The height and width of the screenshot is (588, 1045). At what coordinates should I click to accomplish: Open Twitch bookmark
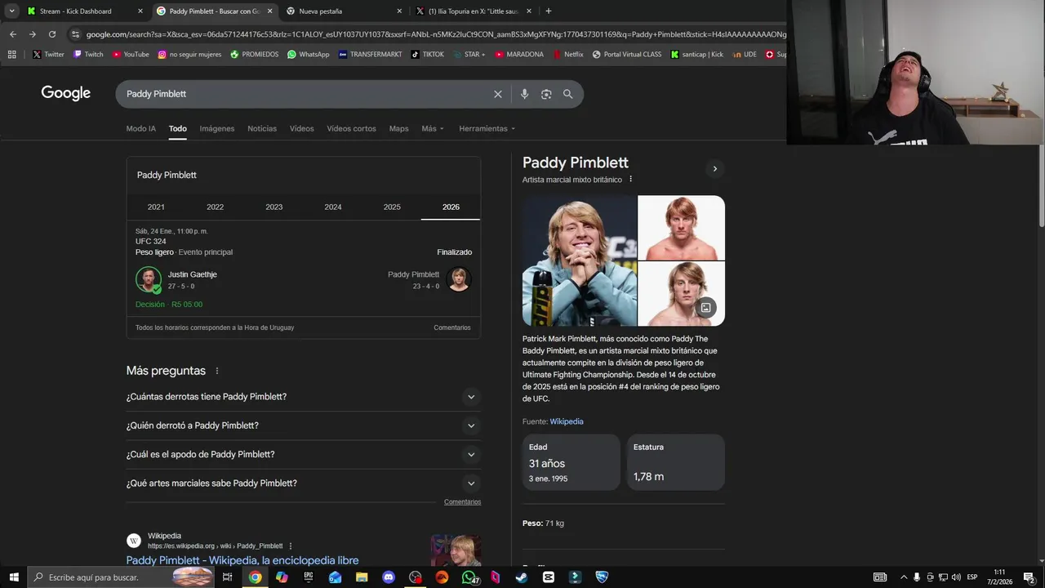(88, 55)
